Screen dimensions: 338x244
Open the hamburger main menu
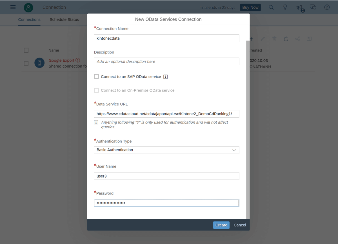point(13,7)
